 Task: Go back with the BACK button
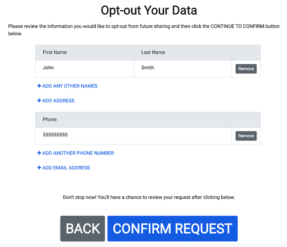click(83, 228)
